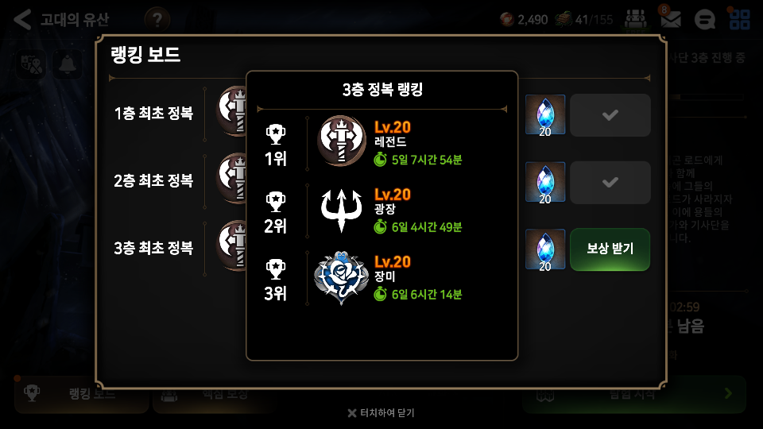
Task: Click the checkmark button for 1층 최초 정복
Action: (610, 115)
